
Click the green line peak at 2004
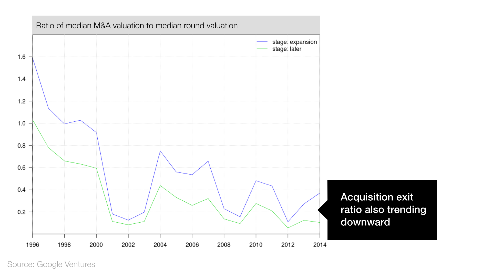point(160,186)
